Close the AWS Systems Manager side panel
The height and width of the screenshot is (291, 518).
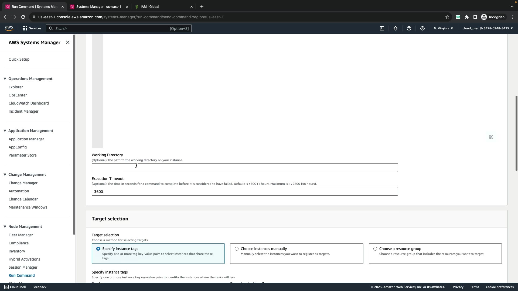[68, 42]
